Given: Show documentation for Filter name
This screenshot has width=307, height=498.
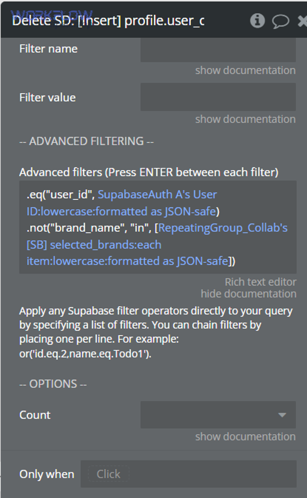Looking at the screenshot, I should [x=245, y=70].
